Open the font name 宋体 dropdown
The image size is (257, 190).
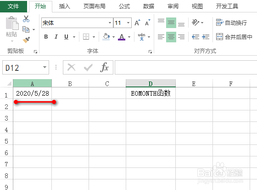point(110,23)
